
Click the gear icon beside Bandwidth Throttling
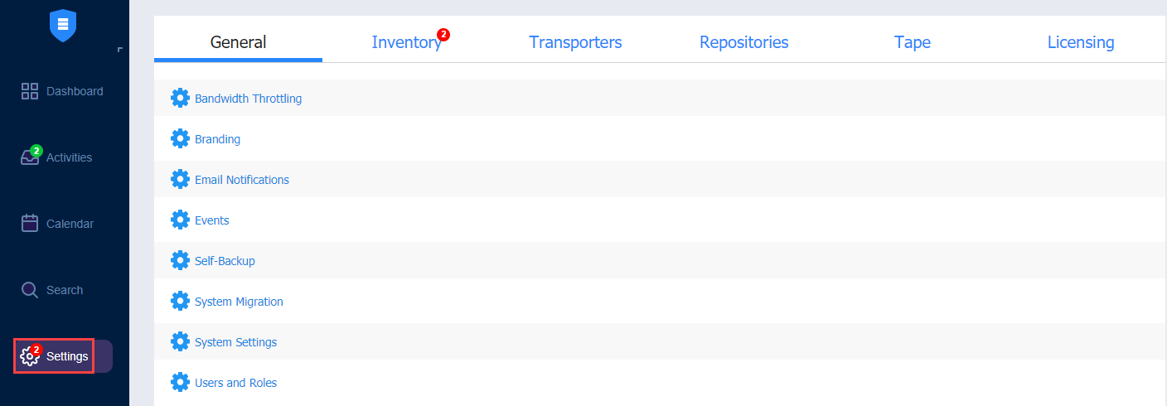point(180,98)
